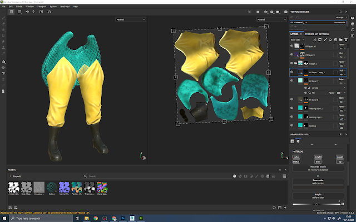Image resolution: width=356 pixels, height=222 pixels.
Task: Add a new paint layer with brush icon
Action: (325, 39)
